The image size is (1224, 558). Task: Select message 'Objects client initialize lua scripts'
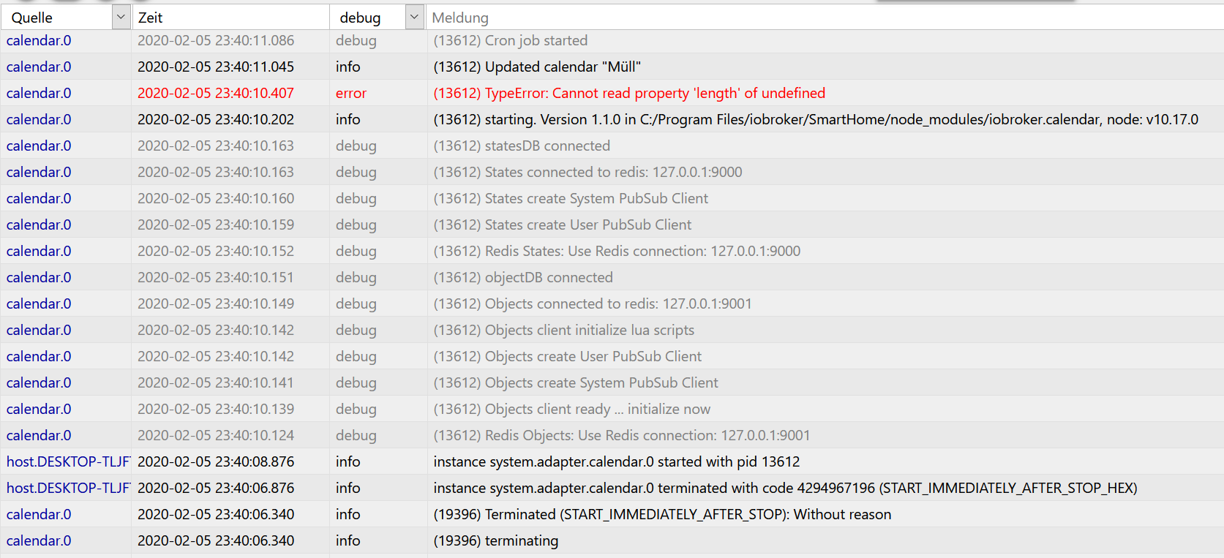[x=564, y=330]
